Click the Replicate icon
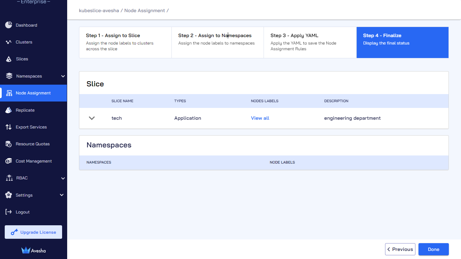This screenshot has height=259, width=461. (x=9, y=110)
